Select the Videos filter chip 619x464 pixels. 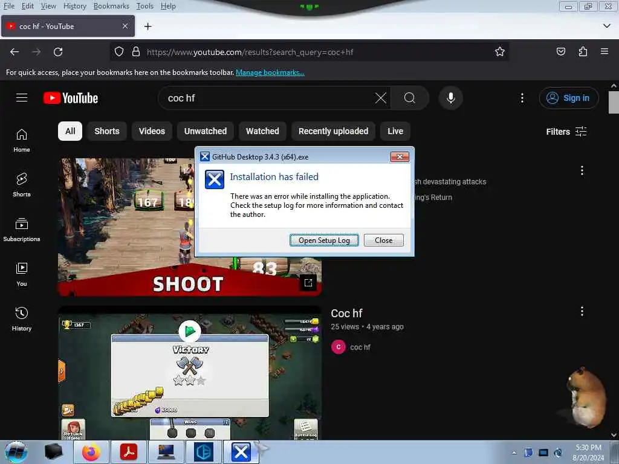(x=152, y=131)
